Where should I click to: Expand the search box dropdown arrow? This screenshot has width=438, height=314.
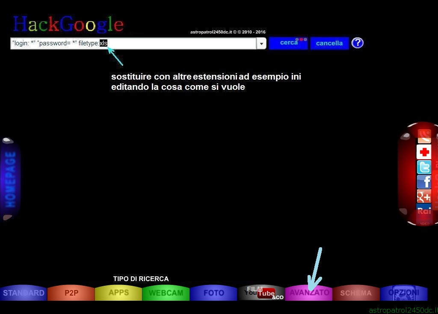click(261, 44)
